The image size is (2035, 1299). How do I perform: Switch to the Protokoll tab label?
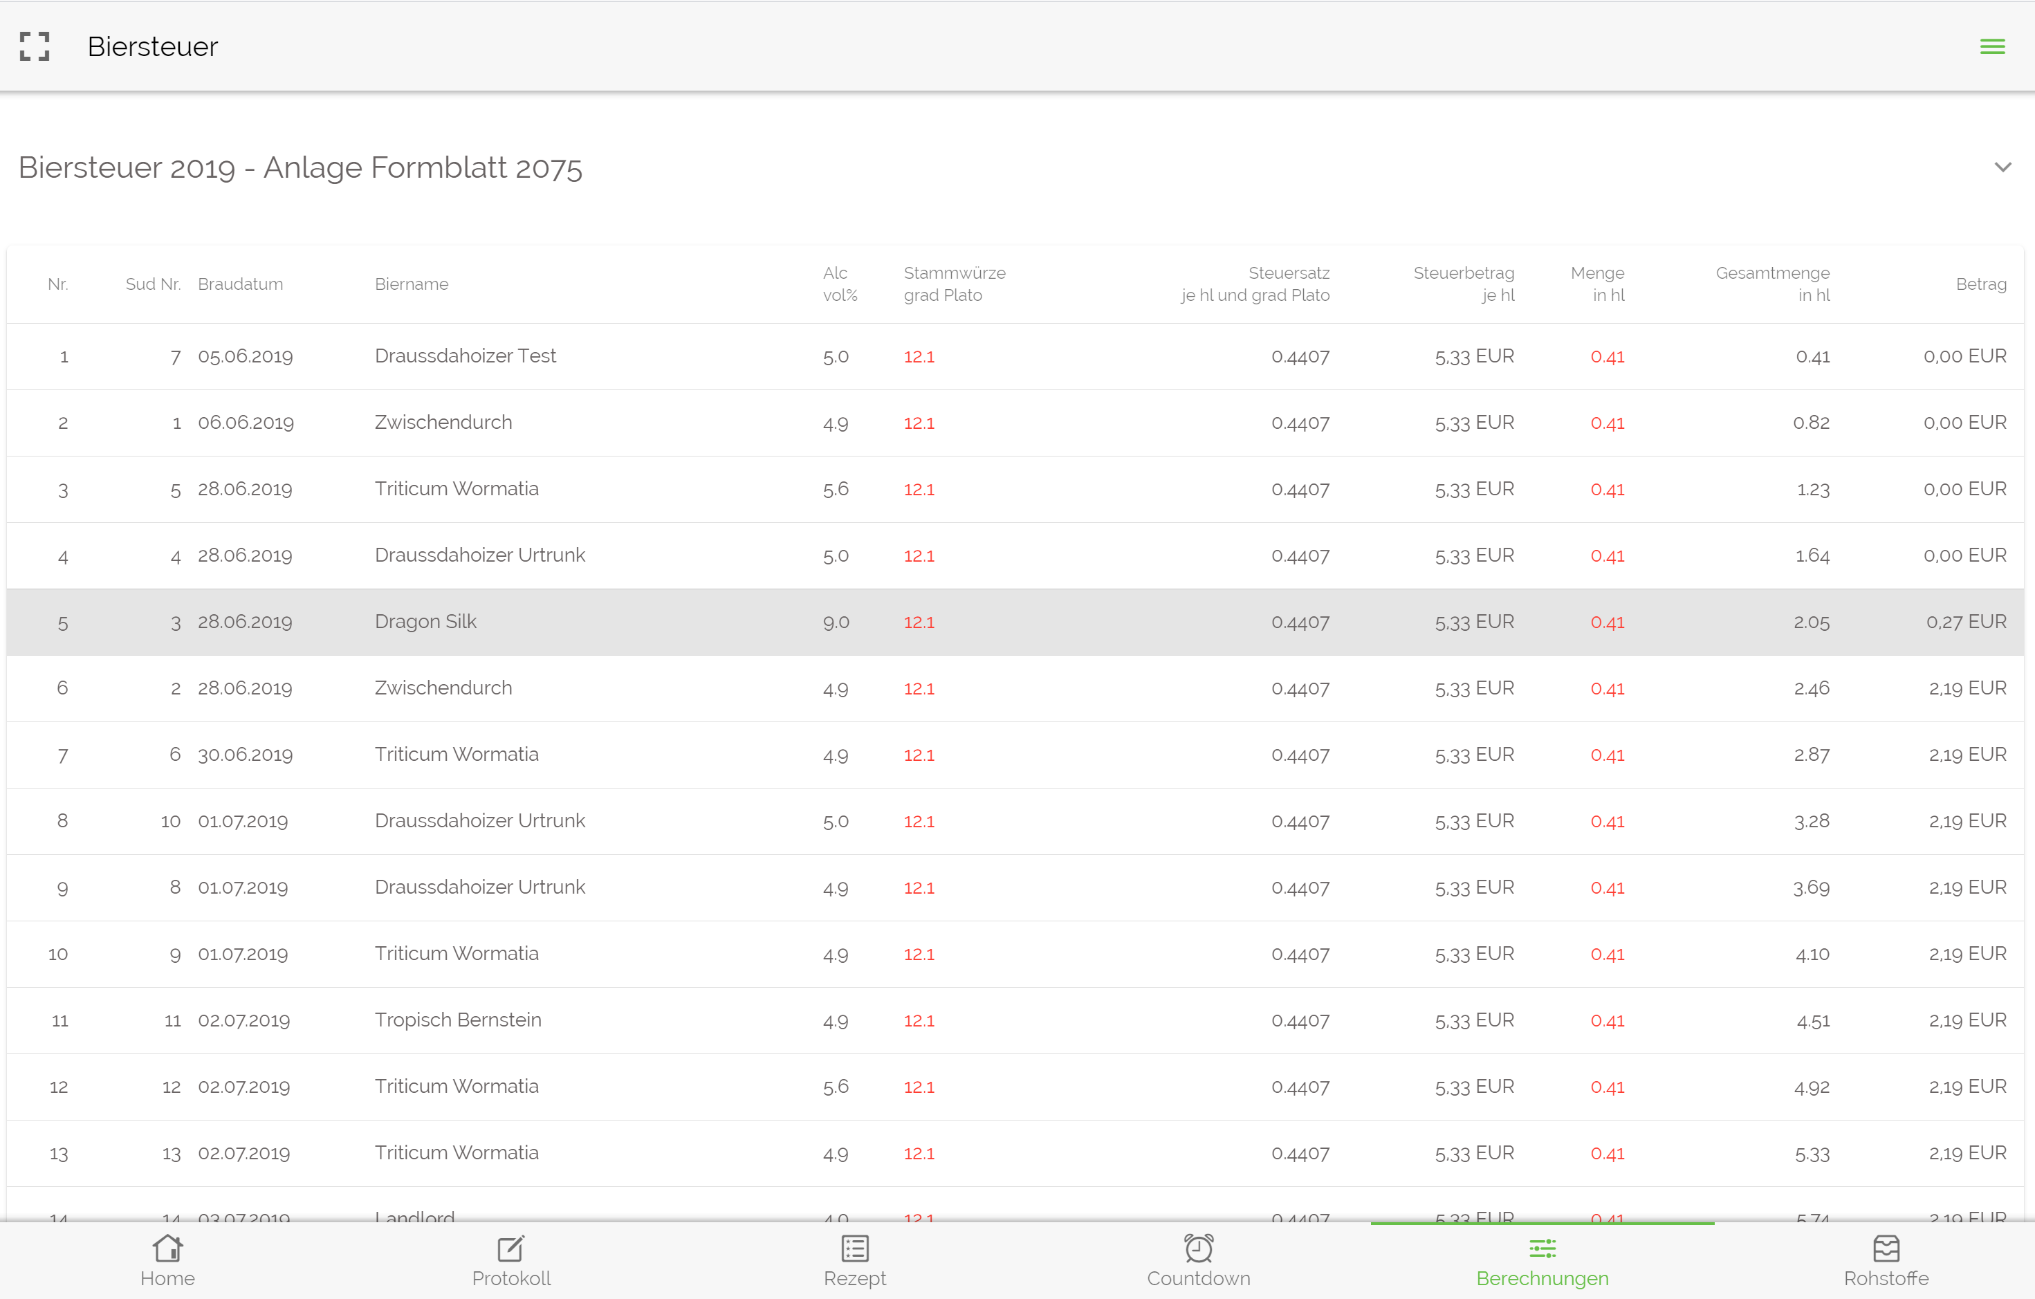point(510,1278)
